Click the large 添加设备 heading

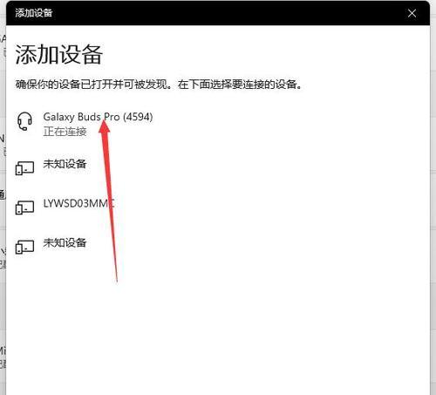[x=58, y=55]
